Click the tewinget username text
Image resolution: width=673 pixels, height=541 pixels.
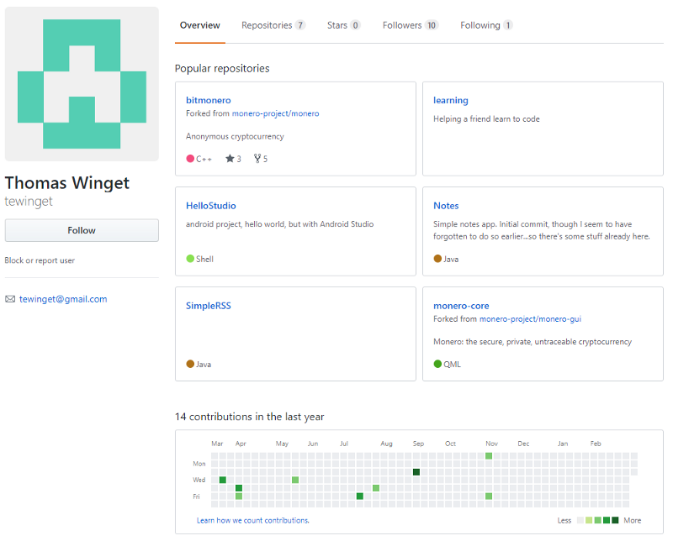click(29, 201)
